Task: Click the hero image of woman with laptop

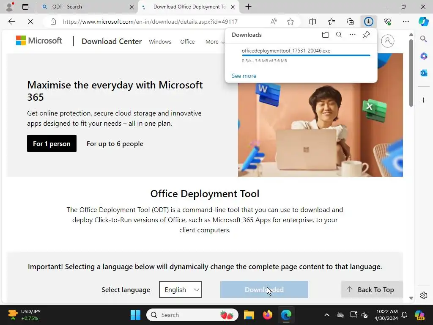Action: (x=321, y=115)
